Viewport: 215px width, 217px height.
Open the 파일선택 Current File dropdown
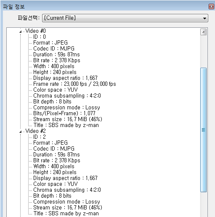point(125,18)
